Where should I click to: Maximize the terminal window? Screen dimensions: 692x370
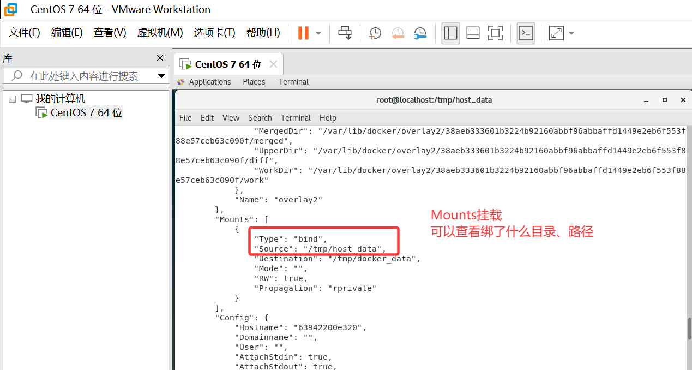665,100
